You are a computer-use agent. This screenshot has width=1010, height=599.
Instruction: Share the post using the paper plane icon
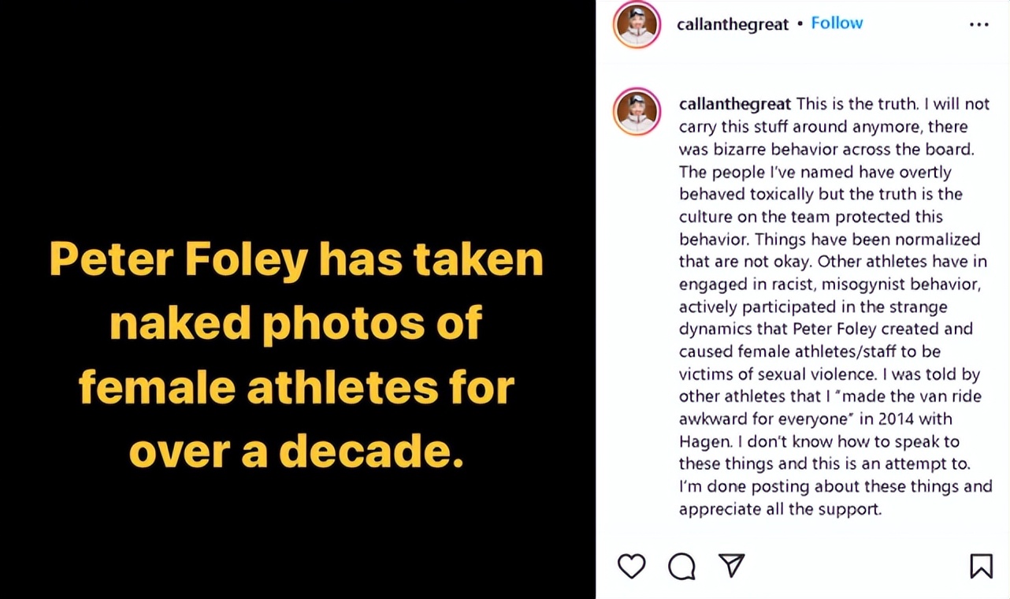[x=732, y=565]
